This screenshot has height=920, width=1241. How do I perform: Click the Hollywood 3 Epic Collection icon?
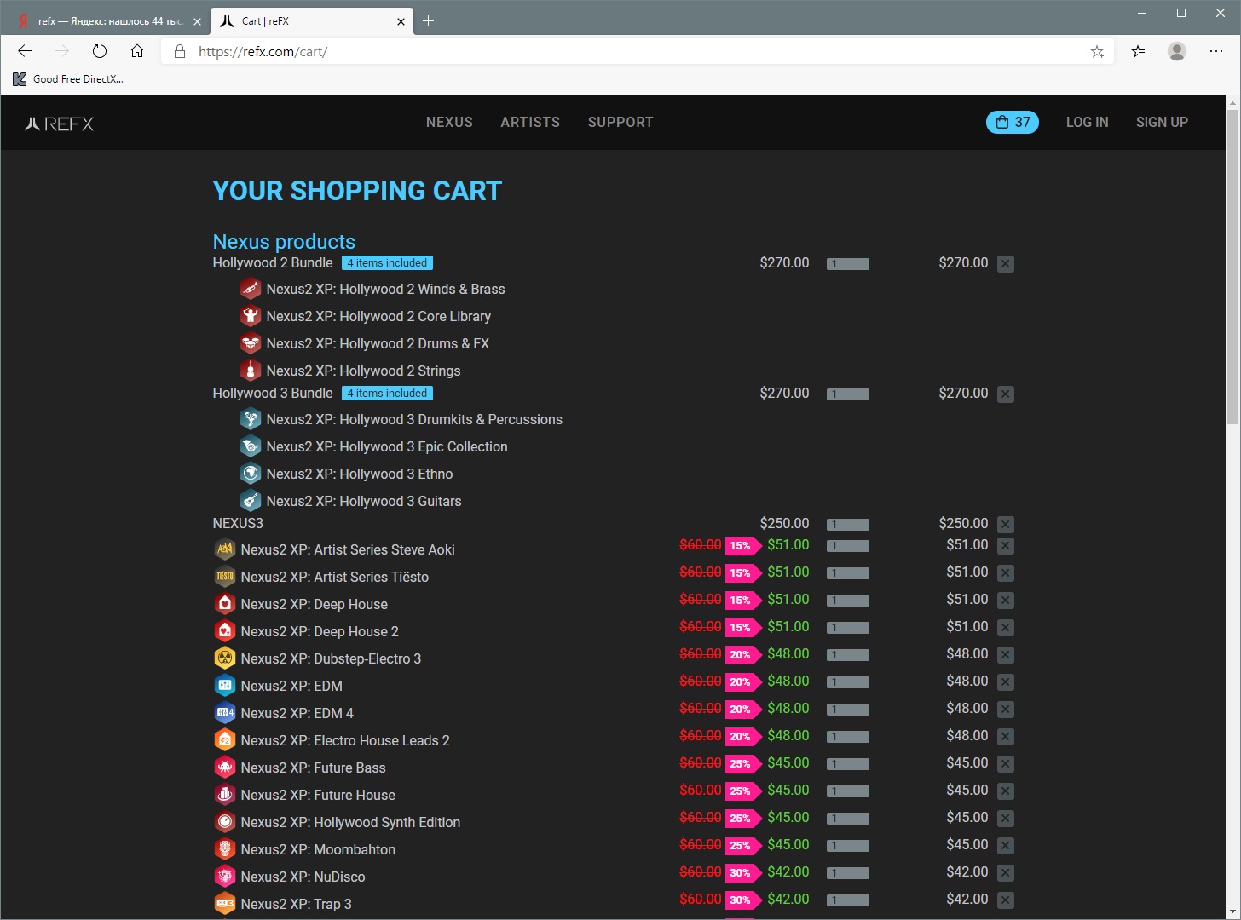tap(251, 446)
